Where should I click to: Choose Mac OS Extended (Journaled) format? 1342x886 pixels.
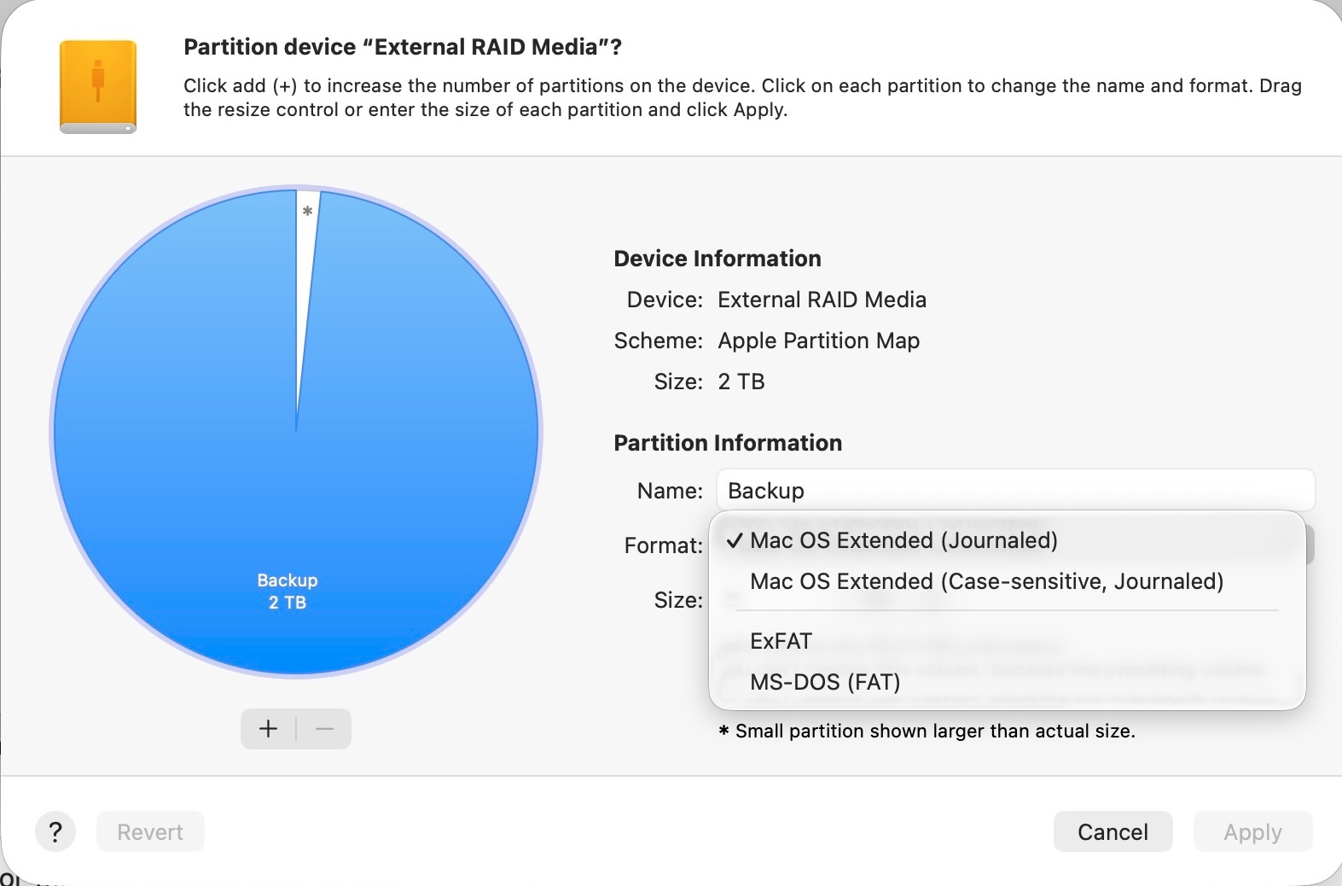pyautogui.click(x=903, y=540)
